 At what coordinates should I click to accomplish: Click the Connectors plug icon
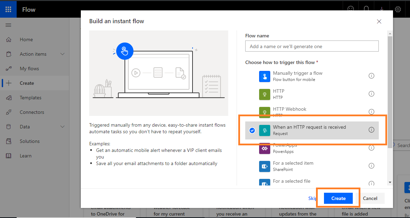9,112
